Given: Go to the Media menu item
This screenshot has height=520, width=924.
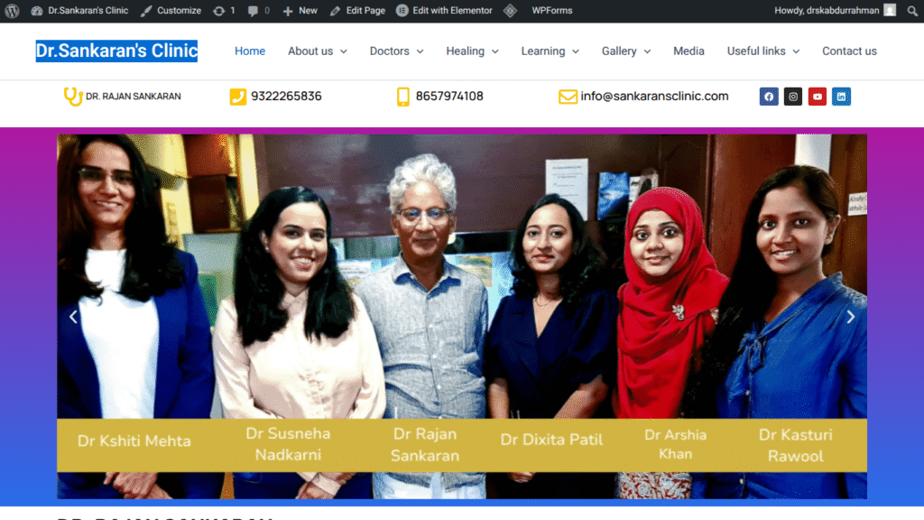Looking at the screenshot, I should pos(688,51).
